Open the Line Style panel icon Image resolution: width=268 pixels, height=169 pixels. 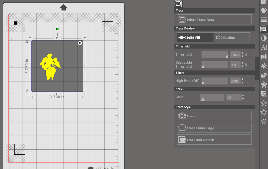coord(264,19)
